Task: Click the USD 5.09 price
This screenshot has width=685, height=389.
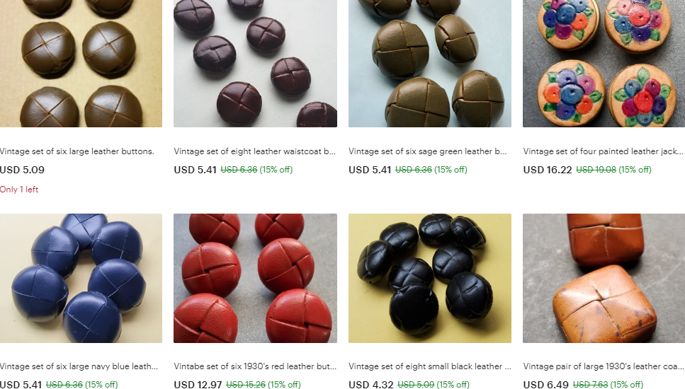Action: click(22, 170)
